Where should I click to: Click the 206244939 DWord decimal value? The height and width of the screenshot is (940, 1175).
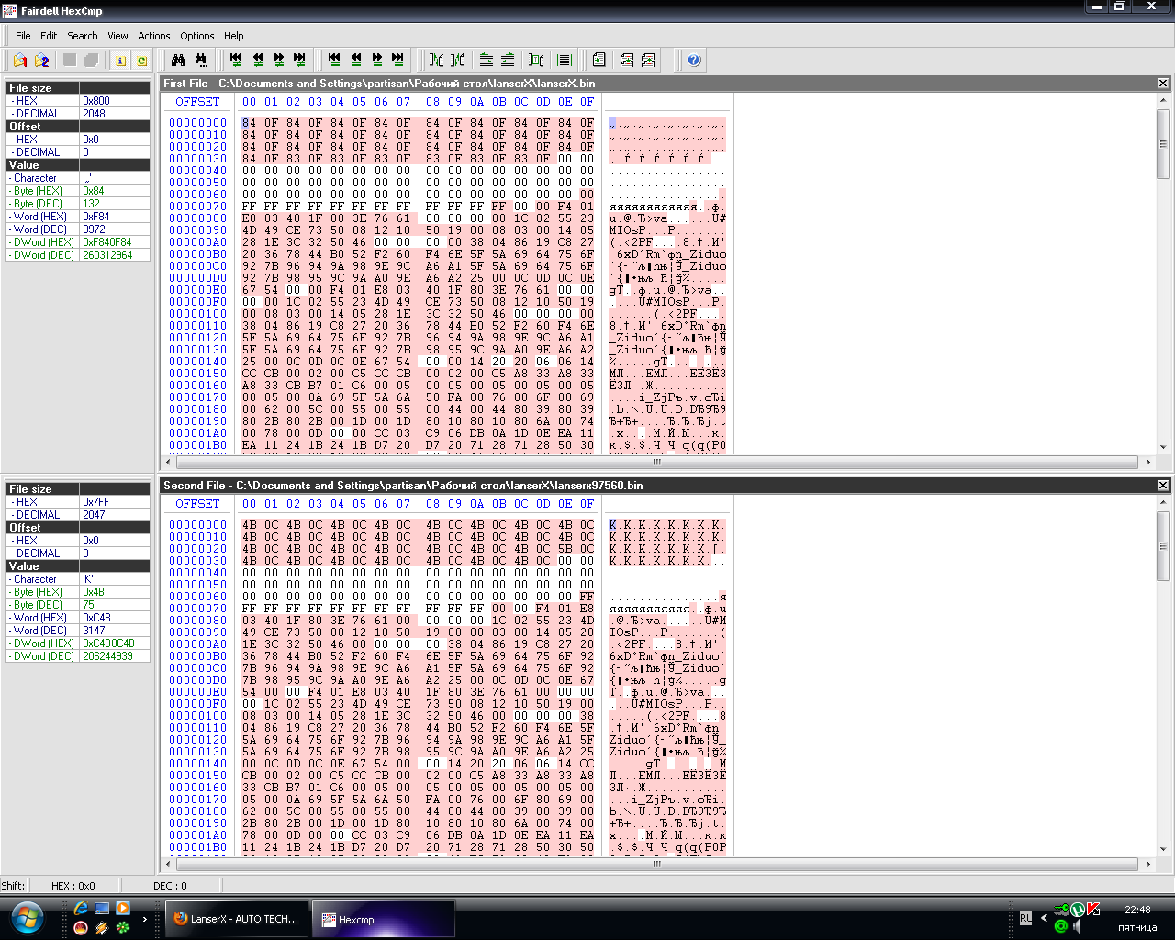click(x=115, y=656)
